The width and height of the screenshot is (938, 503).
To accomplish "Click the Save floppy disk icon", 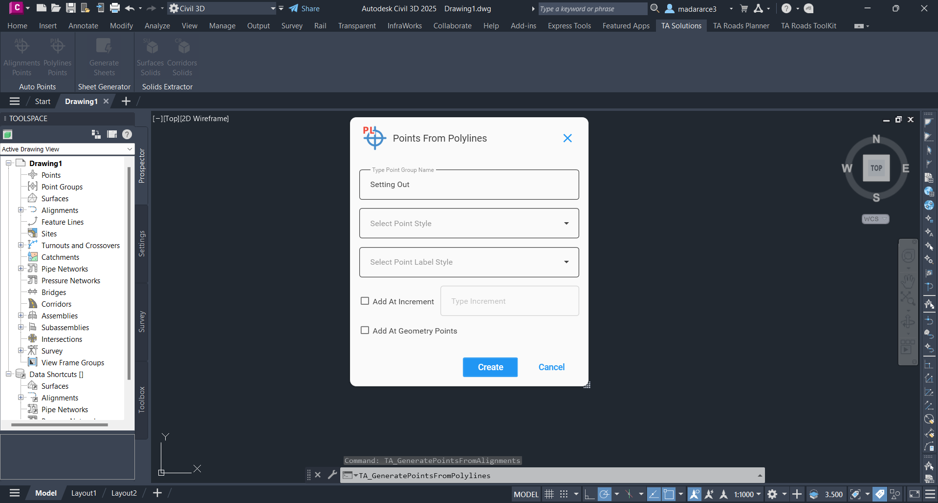I will click(71, 8).
